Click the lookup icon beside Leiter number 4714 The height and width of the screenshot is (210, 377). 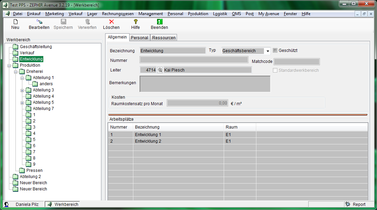click(160, 70)
